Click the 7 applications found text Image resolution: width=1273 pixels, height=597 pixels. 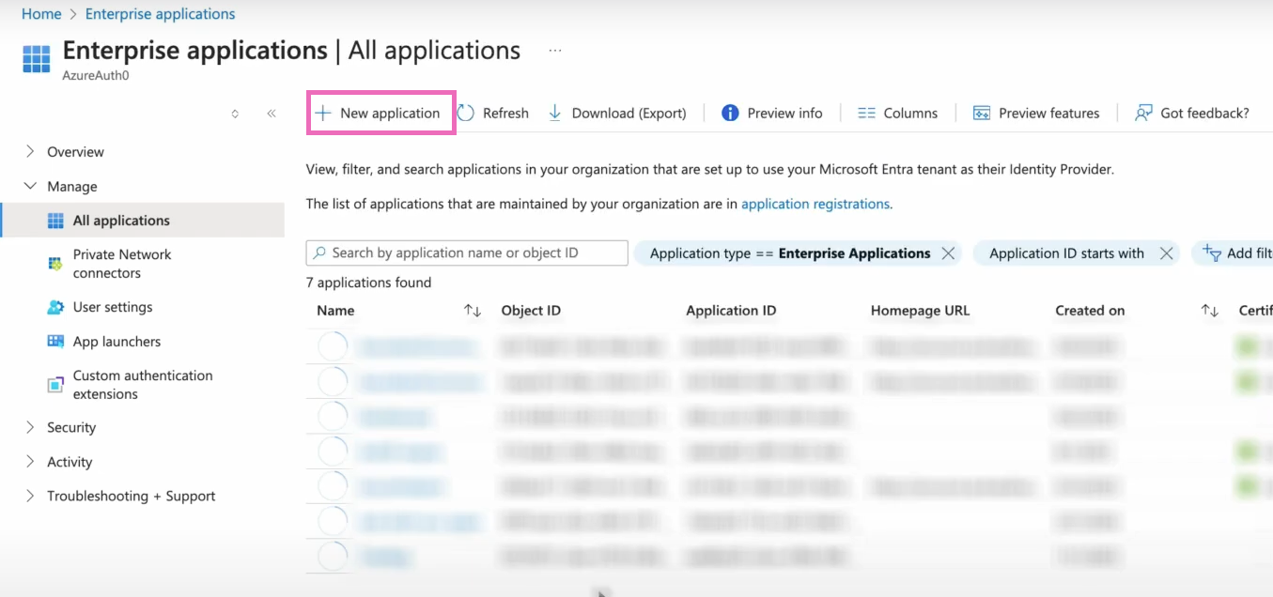[x=369, y=283]
